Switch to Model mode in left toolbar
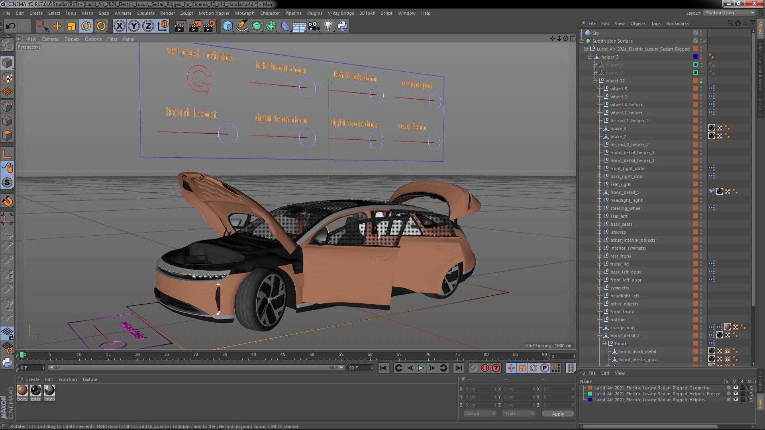This screenshot has height=430, width=765. pyautogui.click(x=7, y=63)
